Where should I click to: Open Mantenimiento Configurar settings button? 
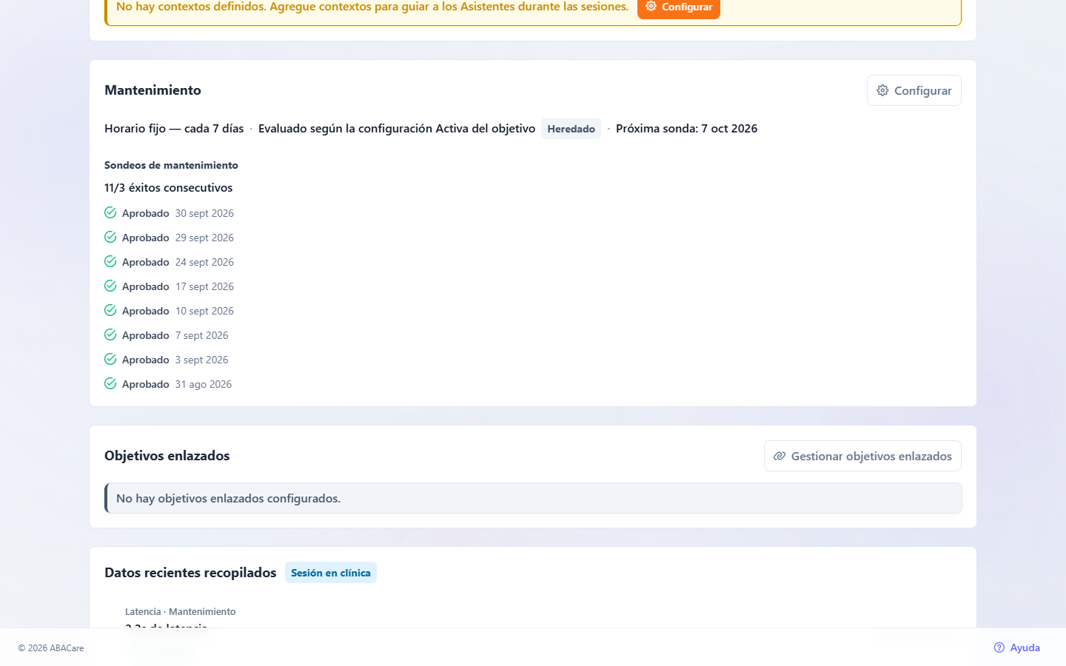[914, 90]
